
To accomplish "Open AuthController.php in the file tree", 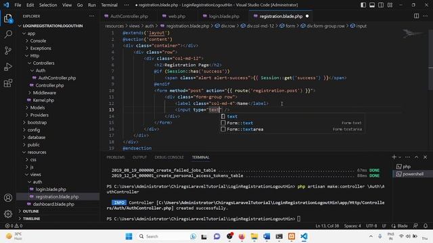I will [57, 78].
